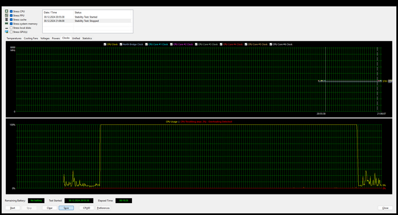Image resolution: width=398 pixels, height=215 pixels.
Task: Select the Stability Test: Stopped log row
Action: [88, 21]
